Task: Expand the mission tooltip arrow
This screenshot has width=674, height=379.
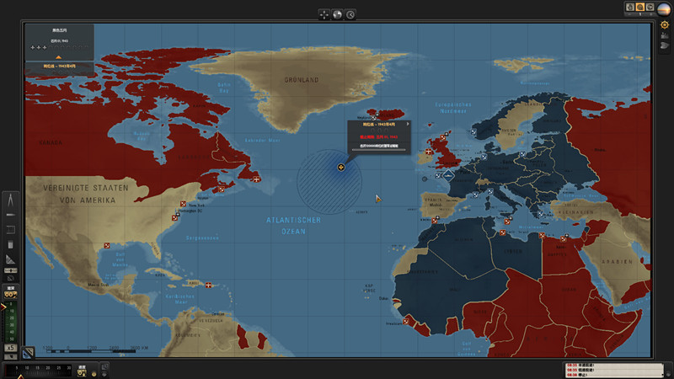Action: (x=409, y=125)
